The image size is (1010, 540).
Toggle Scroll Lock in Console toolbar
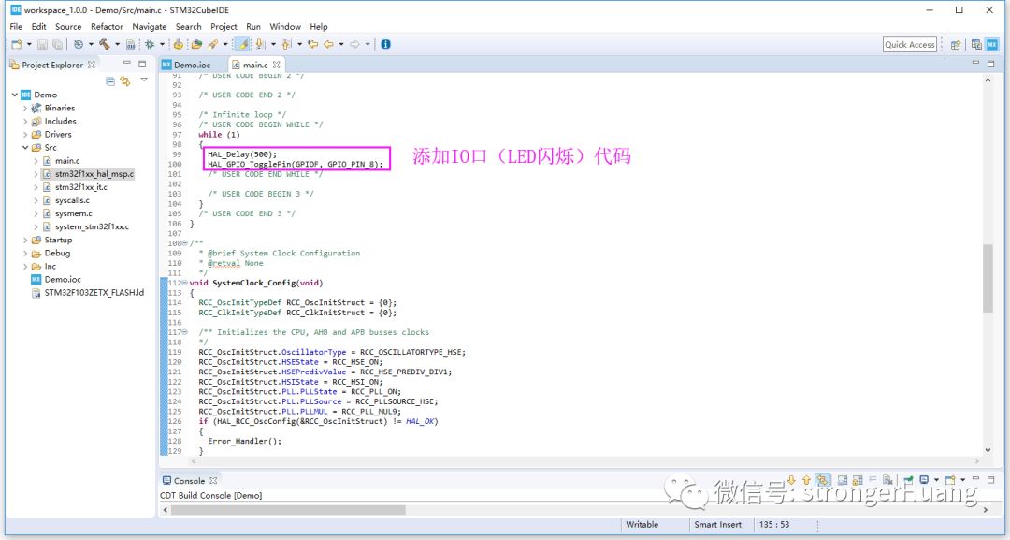(858, 480)
